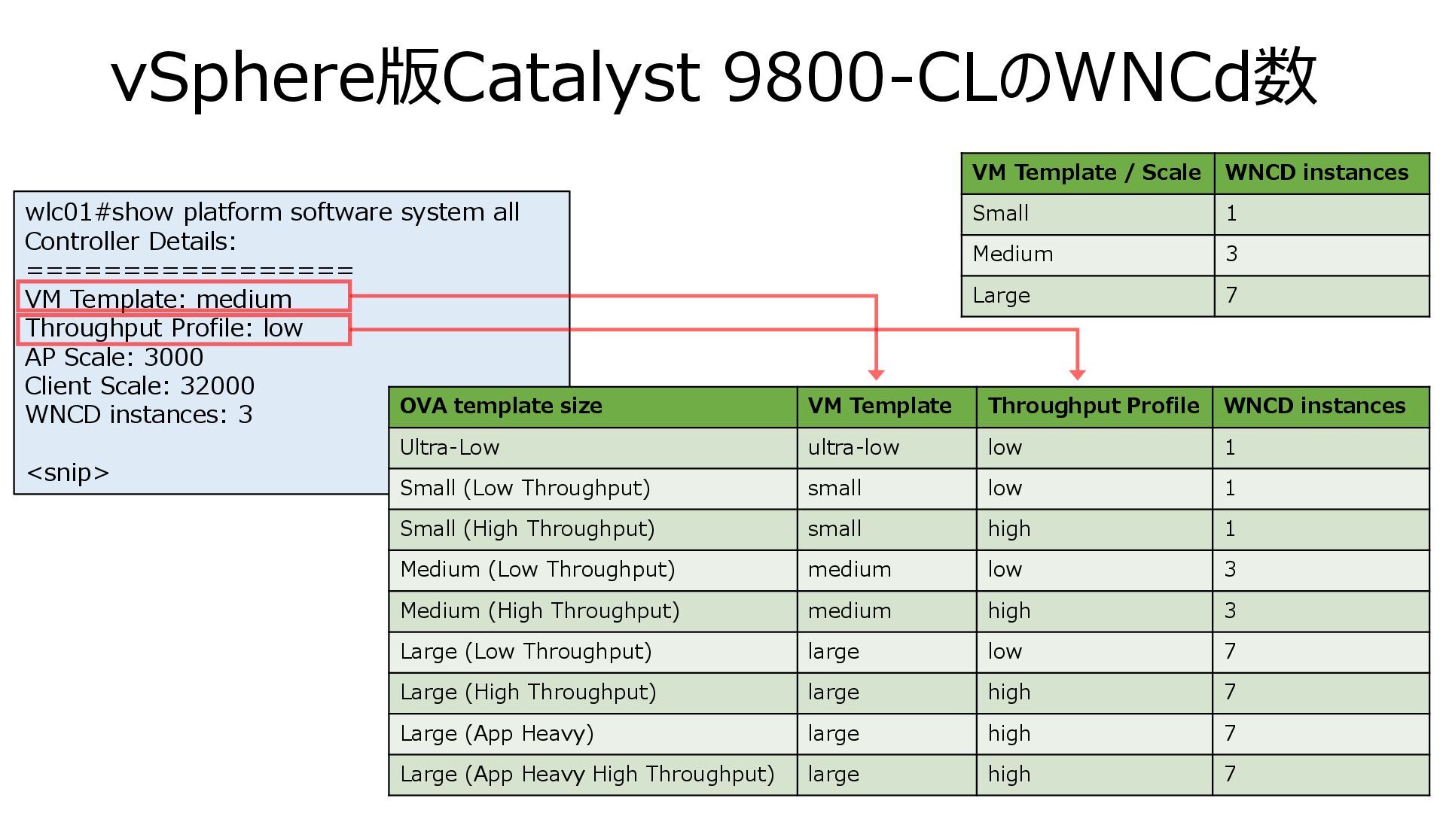The height and width of the screenshot is (813, 1446).
Task: Click the red arrowhead pointing to VM Template column
Action: pyautogui.click(x=876, y=374)
